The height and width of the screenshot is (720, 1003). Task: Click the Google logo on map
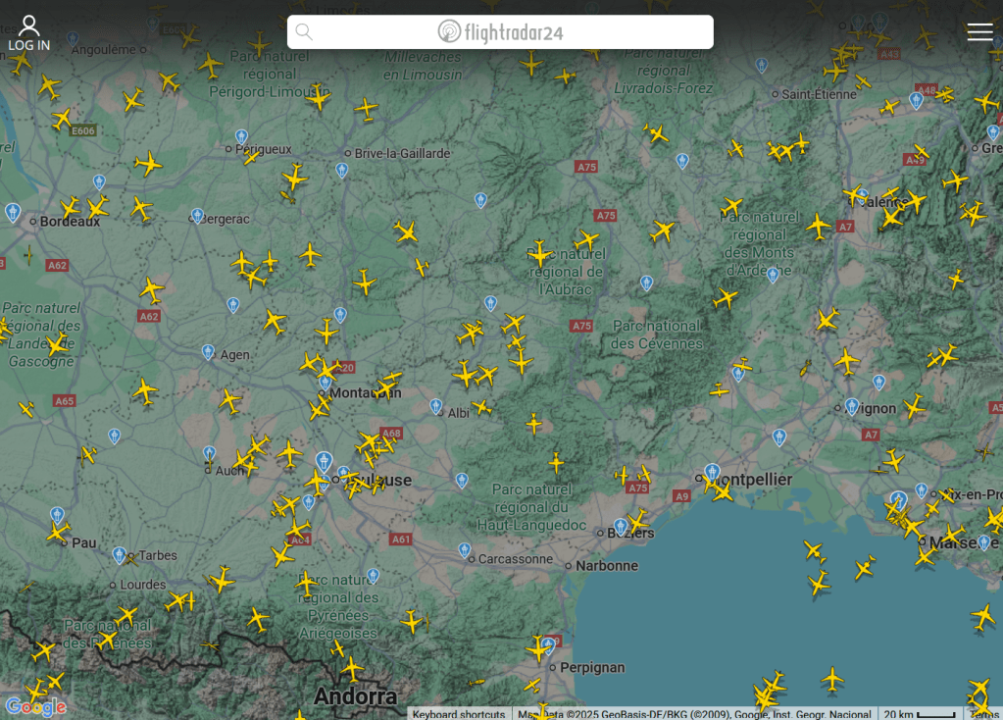coord(35,706)
